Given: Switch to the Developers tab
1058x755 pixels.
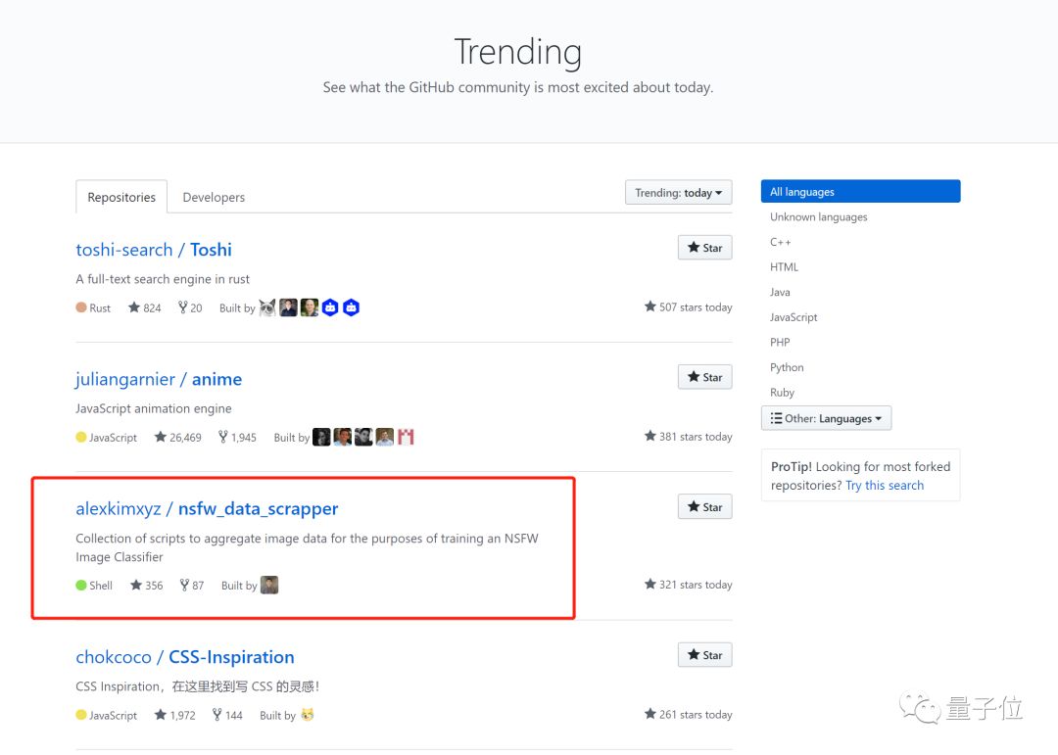Looking at the screenshot, I should (x=214, y=197).
